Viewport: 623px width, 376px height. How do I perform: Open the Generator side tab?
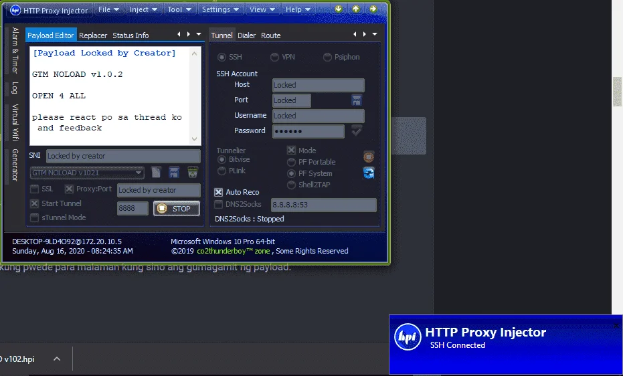[15, 165]
